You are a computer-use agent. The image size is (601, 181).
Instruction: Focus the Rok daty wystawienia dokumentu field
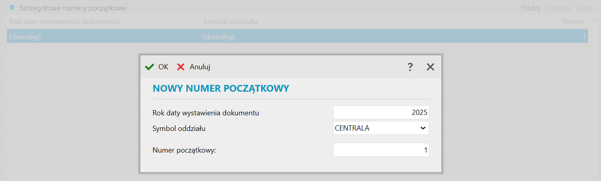coord(381,113)
